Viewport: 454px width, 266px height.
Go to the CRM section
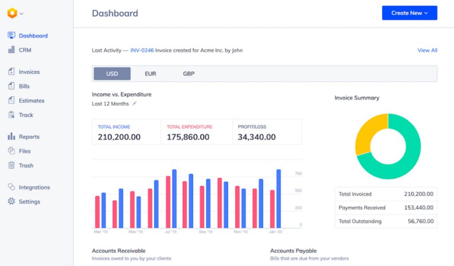[x=26, y=50]
